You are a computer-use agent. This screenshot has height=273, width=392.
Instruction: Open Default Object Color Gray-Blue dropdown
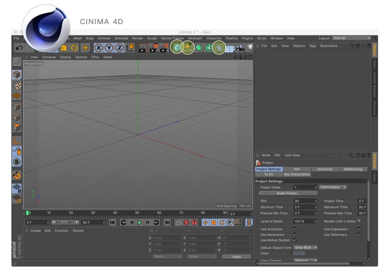coord(305,247)
